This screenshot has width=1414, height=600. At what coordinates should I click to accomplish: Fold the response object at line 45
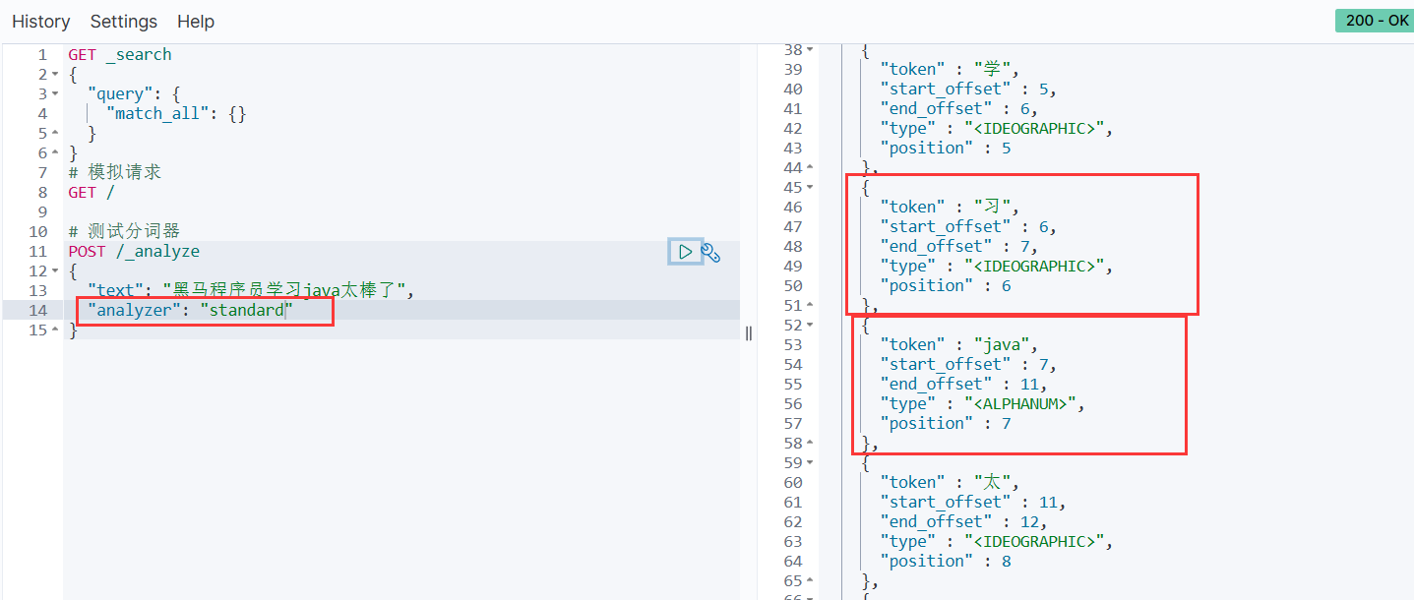810,187
